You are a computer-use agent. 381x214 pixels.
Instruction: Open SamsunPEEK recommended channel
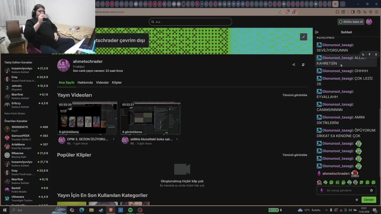pyautogui.click(x=26, y=137)
